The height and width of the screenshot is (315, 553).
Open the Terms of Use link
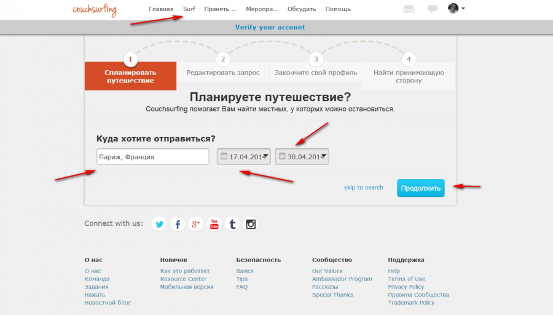point(407,279)
